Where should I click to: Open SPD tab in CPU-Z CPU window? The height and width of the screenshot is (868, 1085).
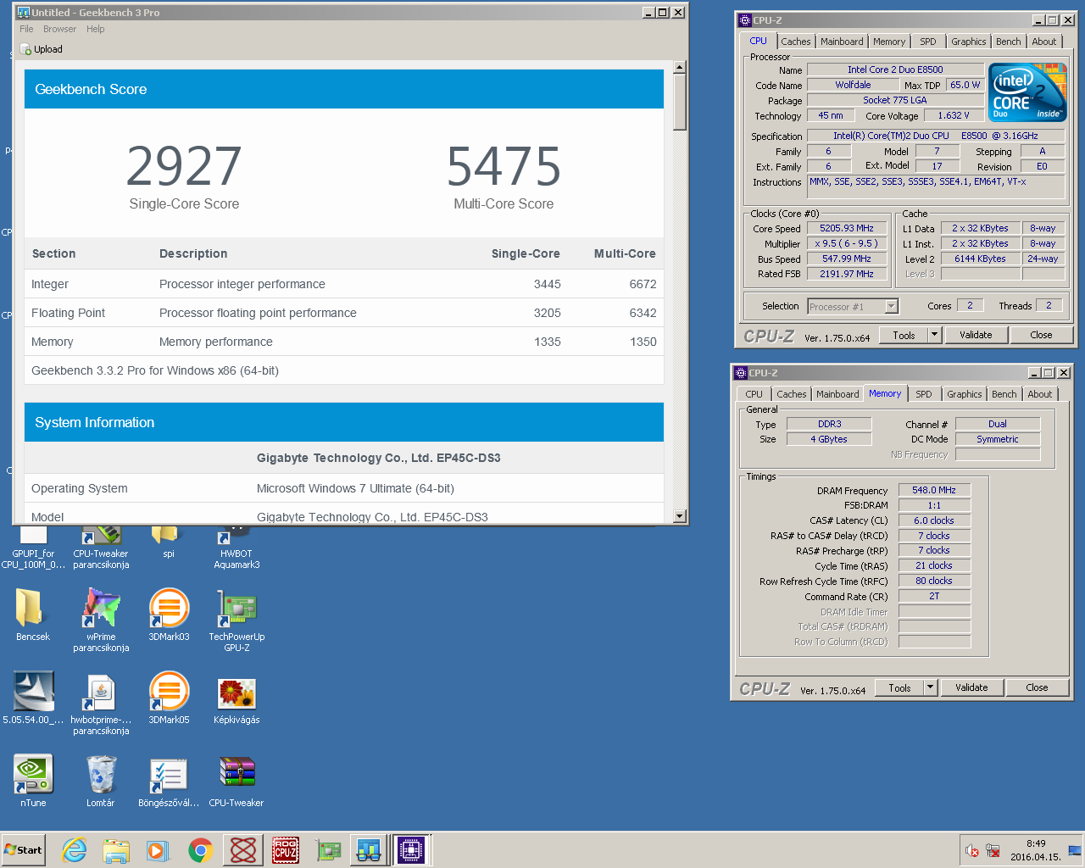tap(928, 42)
